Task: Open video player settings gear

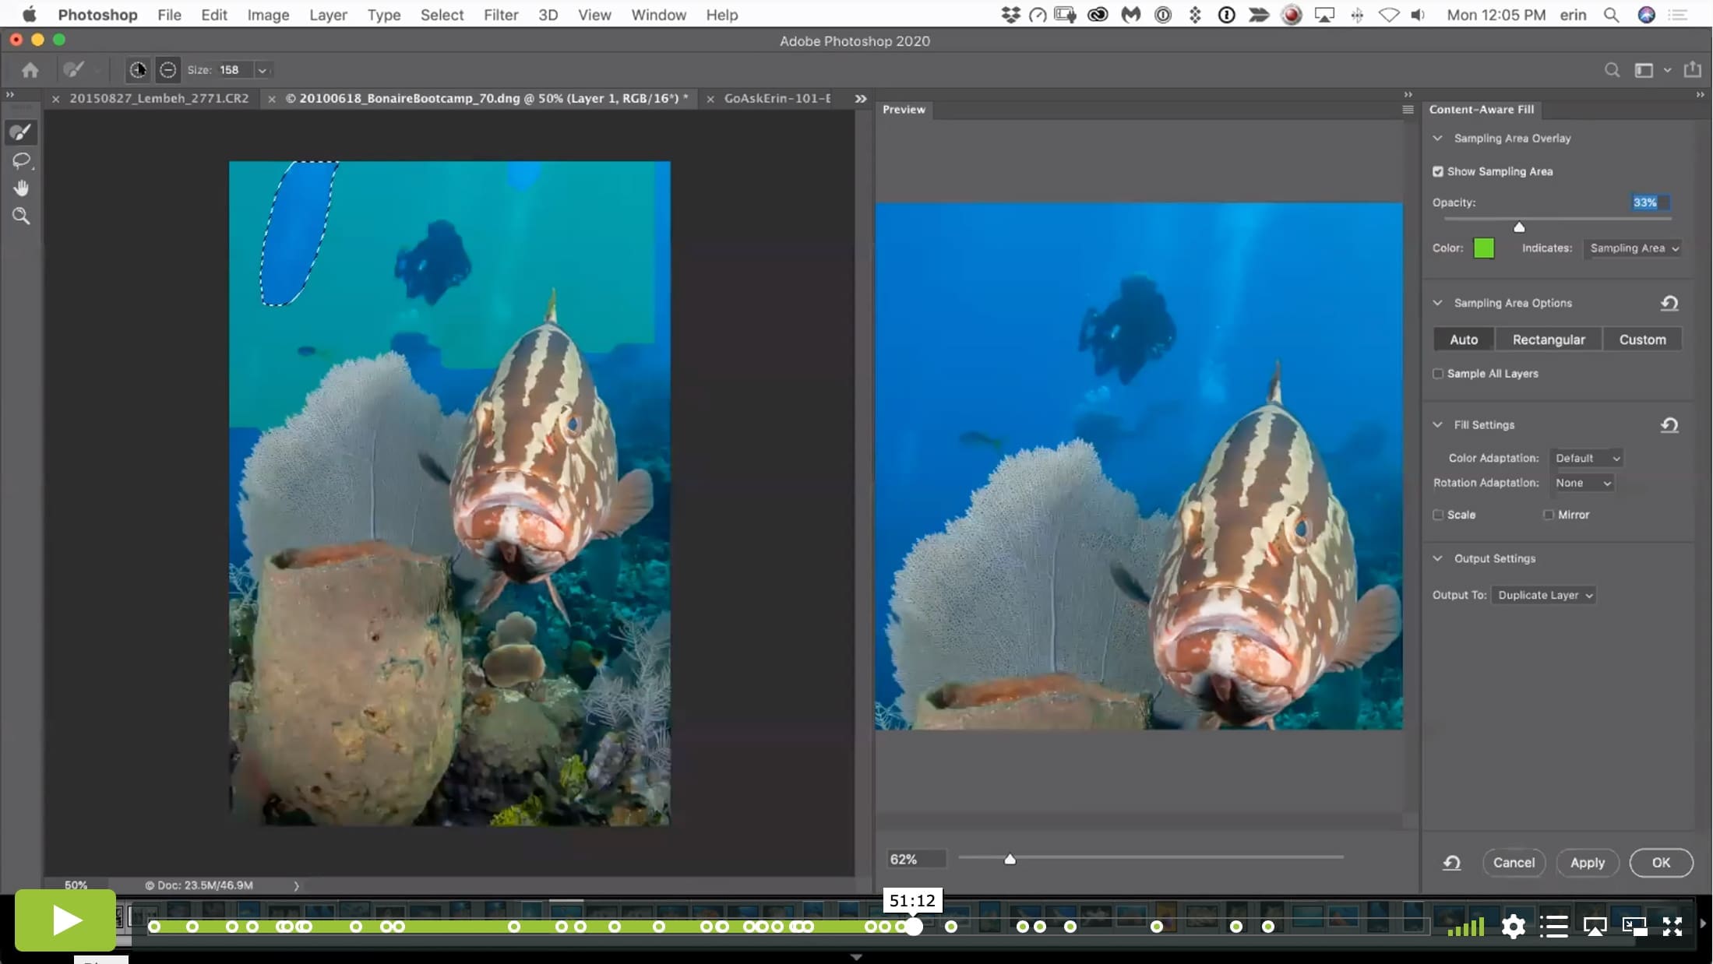Action: coord(1513,926)
